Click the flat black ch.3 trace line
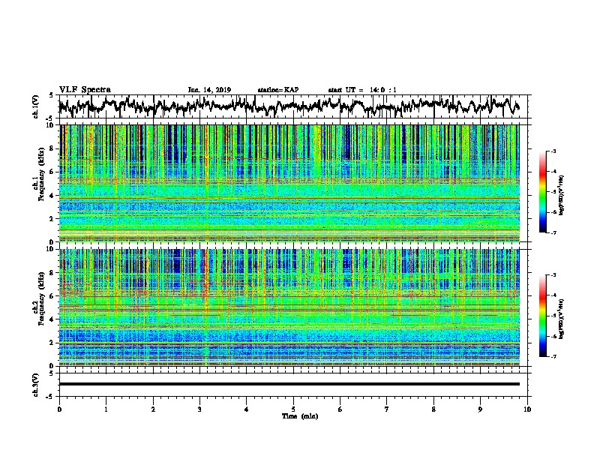This screenshot has width=594, height=459. click(289, 384)
